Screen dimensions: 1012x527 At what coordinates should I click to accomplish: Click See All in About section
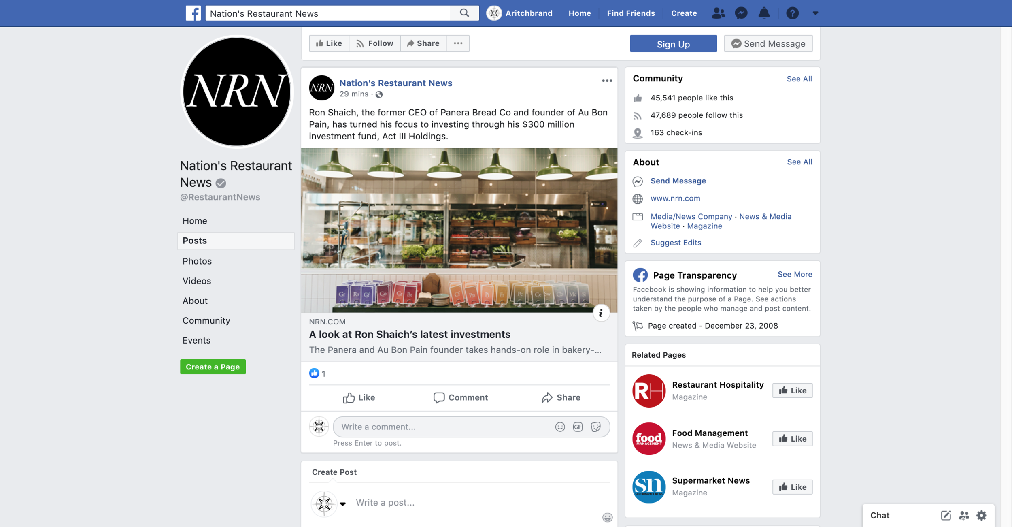(x=799, y=162)
